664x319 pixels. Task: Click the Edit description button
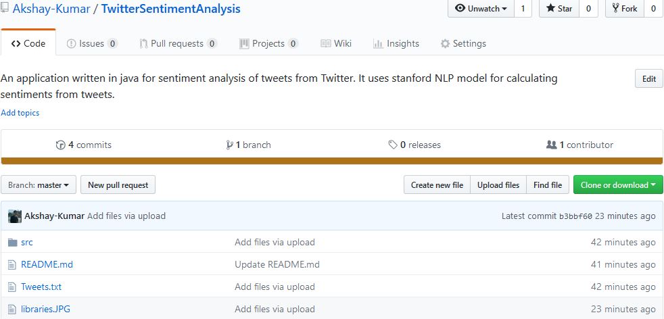click(x=648, y=78)
